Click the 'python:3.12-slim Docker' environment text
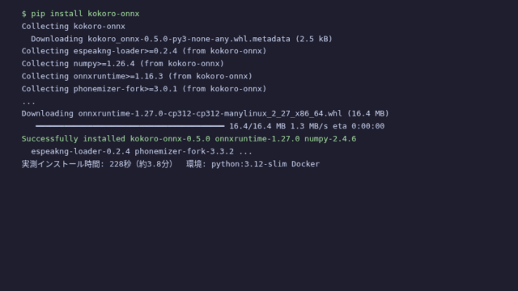 pyautogui.click(x=265, y=164)
